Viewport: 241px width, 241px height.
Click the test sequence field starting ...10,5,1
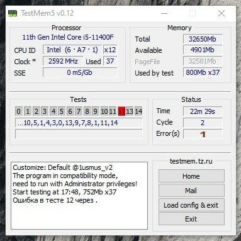pos(79,123)
